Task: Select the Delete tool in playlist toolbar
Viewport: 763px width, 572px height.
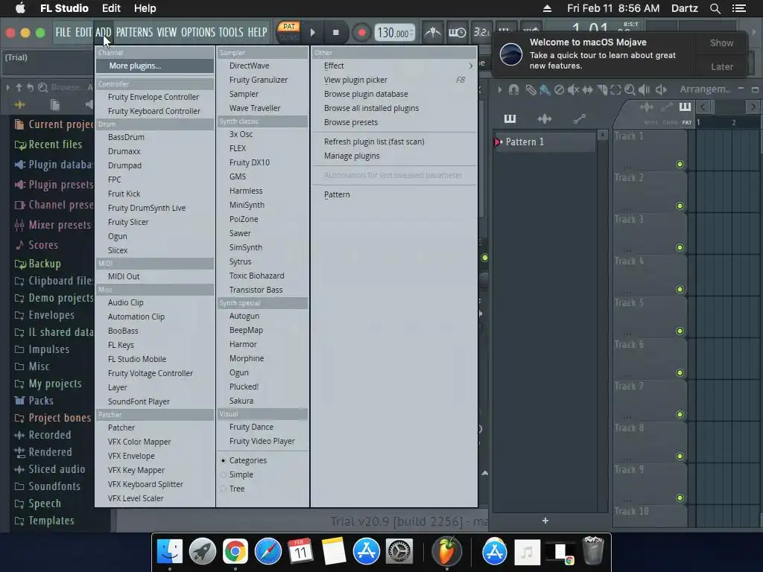Action: tap(559, 89)
